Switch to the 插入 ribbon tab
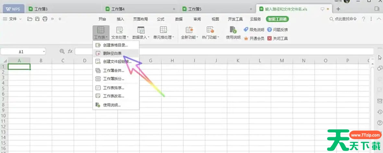Image resolution: width=383 pixels, height=153 pixels. coord(120,19)
